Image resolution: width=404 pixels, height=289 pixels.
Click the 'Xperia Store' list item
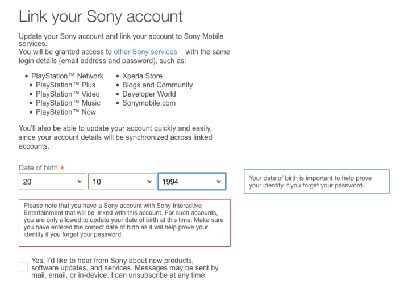142,76
